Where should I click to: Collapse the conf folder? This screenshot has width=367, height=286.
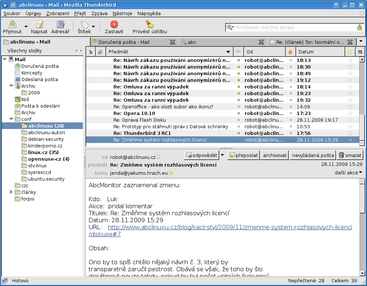click(11, 119)
